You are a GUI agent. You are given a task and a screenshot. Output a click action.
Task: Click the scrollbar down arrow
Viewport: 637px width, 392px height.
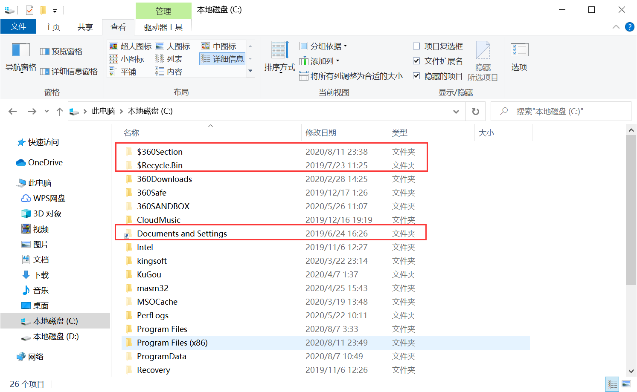point(631,371)
